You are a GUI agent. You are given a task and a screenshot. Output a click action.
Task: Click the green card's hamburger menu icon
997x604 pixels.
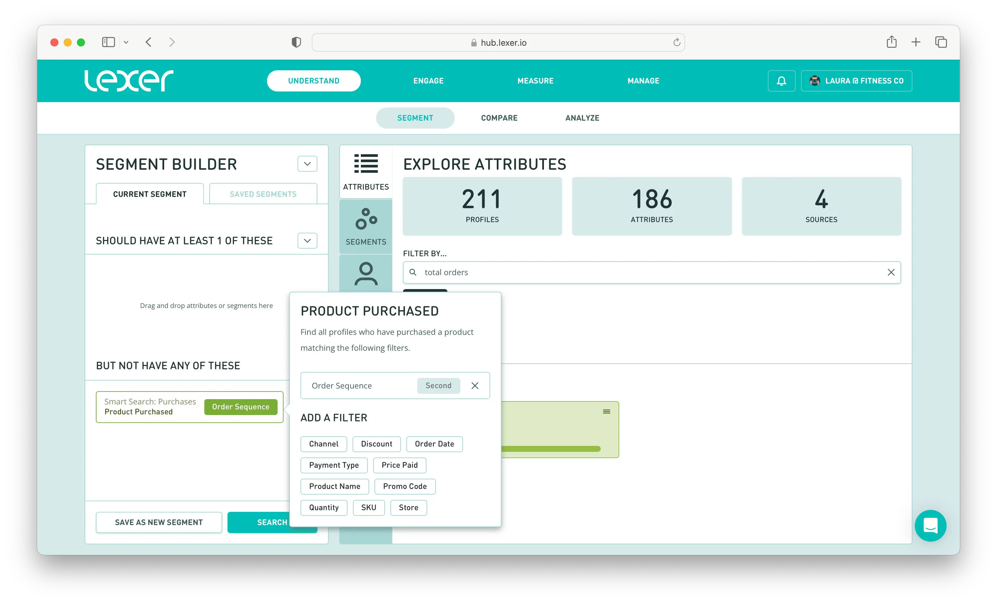(606, 411)
